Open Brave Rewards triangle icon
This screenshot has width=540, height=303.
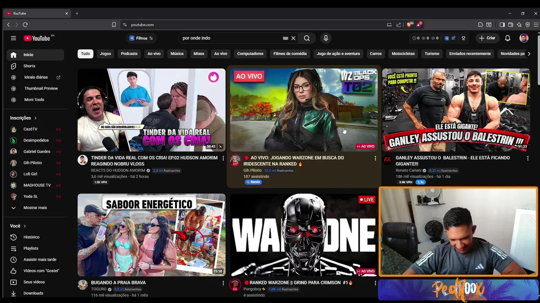[x=419, y=24]
